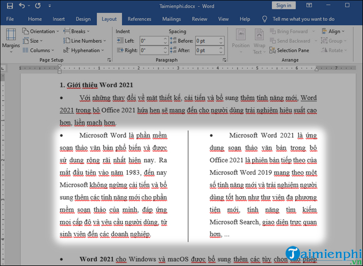Switch to the References tab
Screen dimensions: 363x266
139,19
